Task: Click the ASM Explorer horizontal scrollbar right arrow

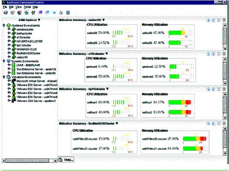Action: 55,161
